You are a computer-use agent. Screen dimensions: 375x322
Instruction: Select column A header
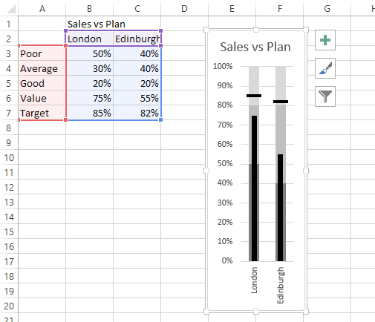pyautogui.click(x=42, y=9)
